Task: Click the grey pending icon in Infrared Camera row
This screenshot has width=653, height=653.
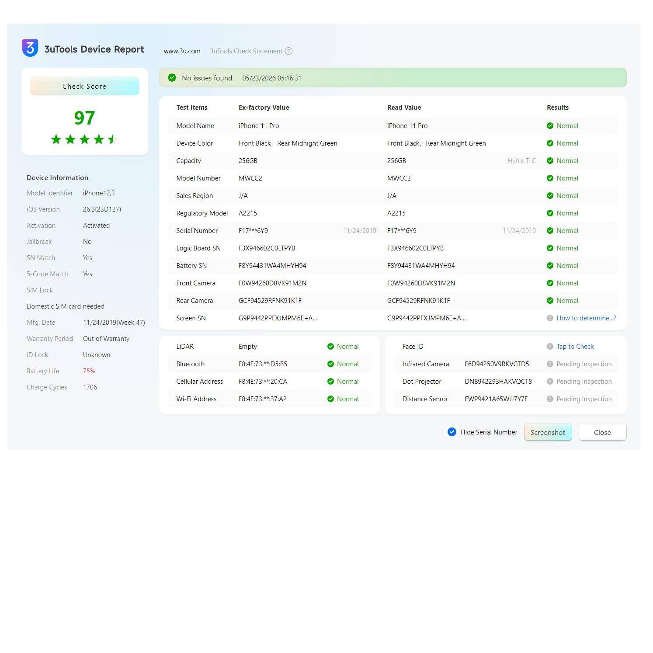Action: pos(550,364)
